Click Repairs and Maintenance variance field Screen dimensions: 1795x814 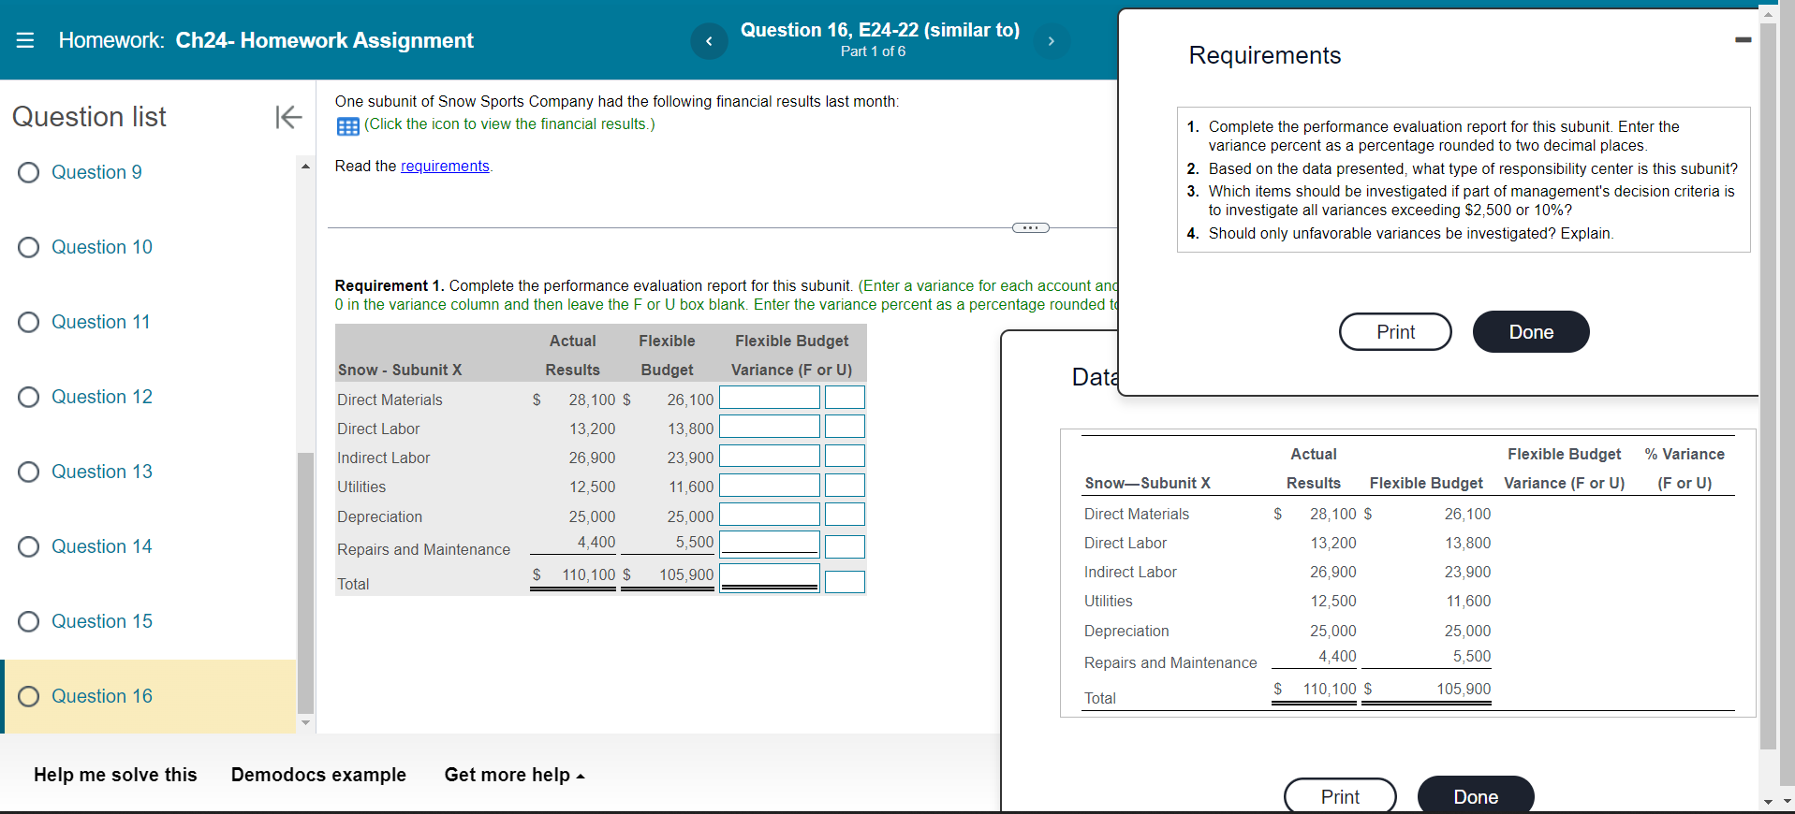click(x=770, y=544)
